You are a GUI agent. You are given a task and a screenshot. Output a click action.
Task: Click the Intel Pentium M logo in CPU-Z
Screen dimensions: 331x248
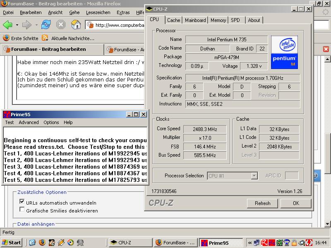click(284, 52)
